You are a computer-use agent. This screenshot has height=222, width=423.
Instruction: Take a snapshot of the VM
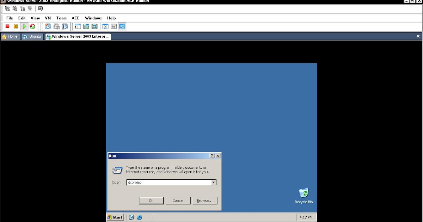48,26
